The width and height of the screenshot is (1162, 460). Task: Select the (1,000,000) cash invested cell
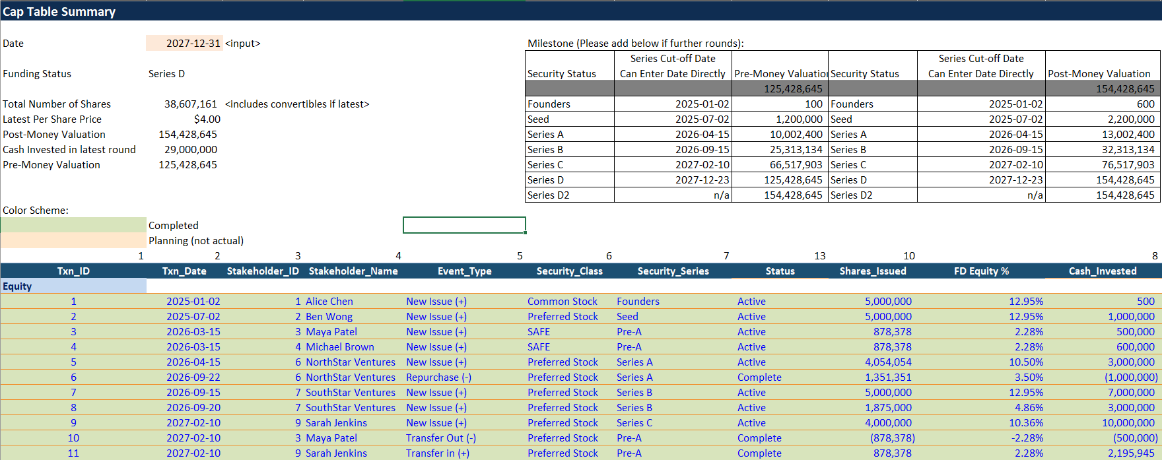tap(1103, 378)
